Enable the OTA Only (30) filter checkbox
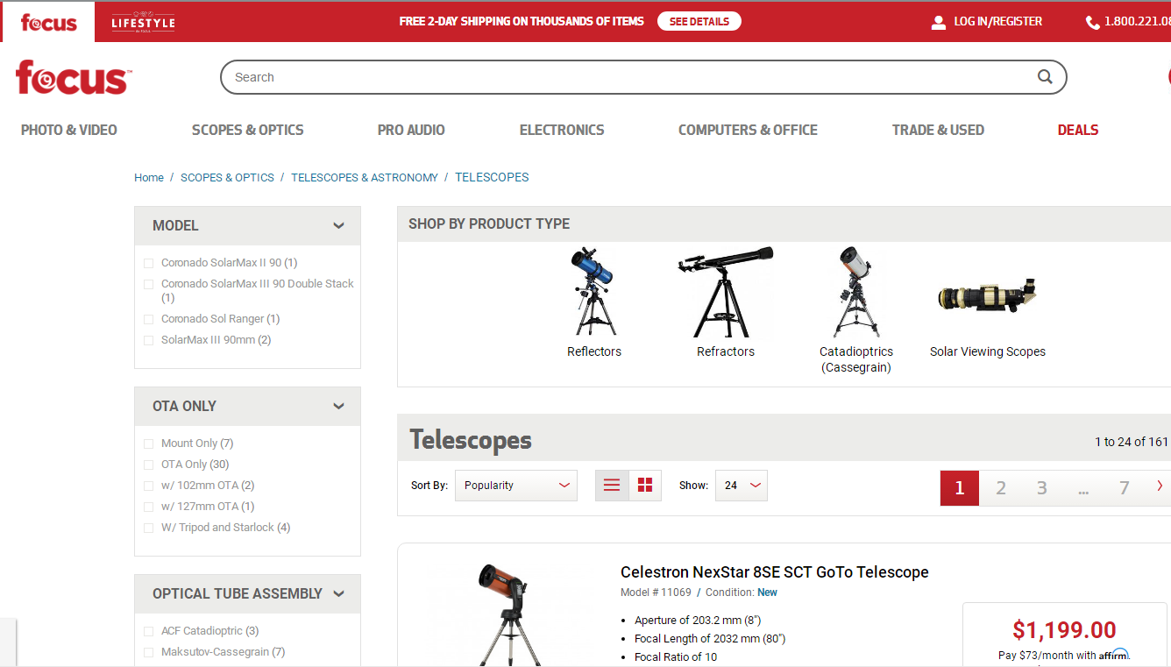The width and height of the screenshot is (1171, 667). [x=148, y=465]
